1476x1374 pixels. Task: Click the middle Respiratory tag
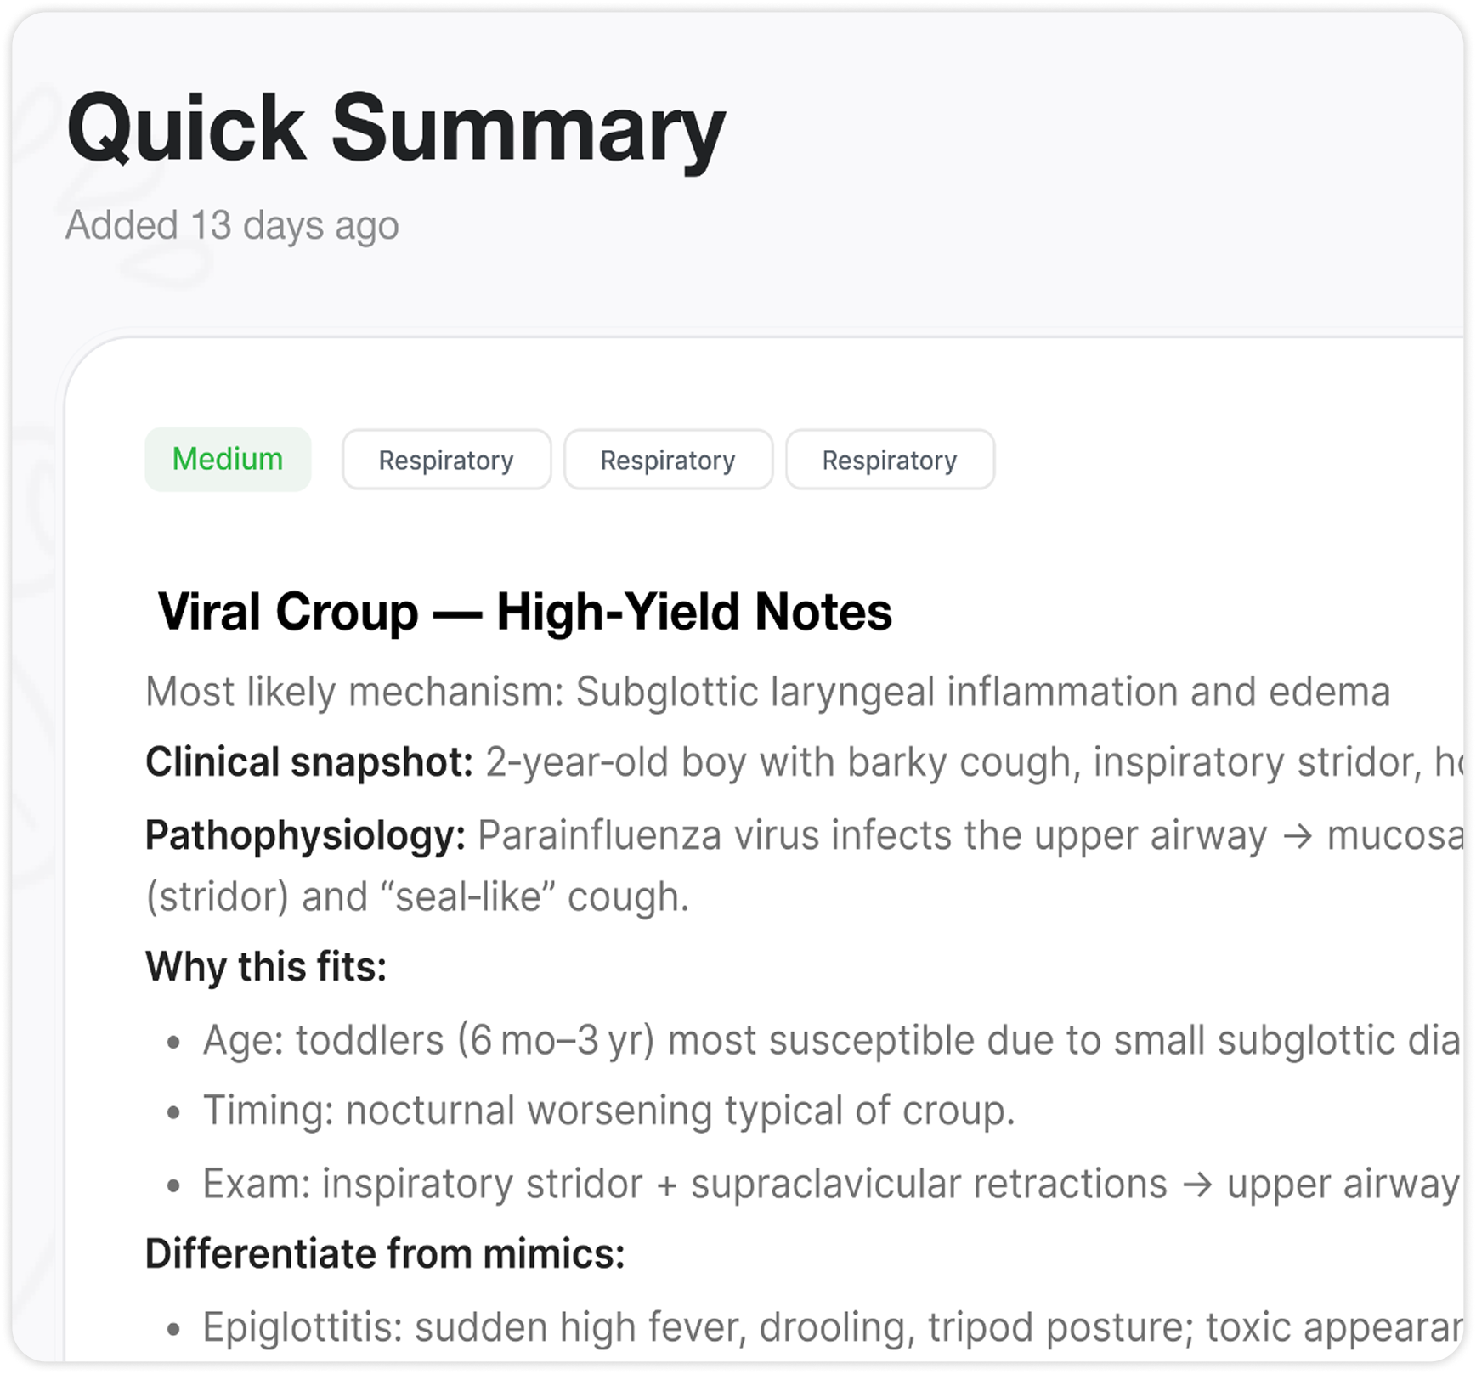[x=668, y=460]
